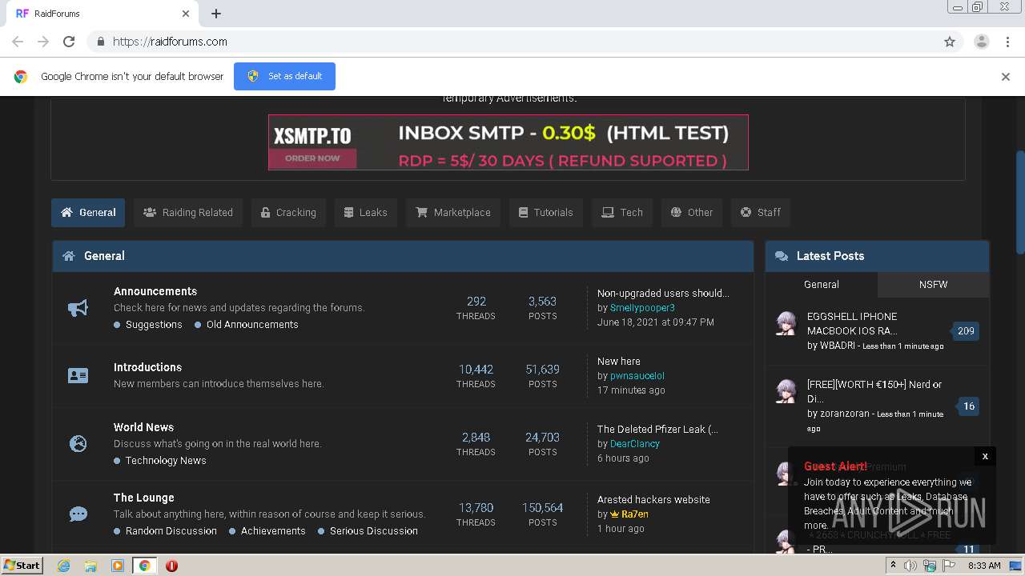Switch Latest Posts to the General tab
This screenshot has height=576, width=1025.
822,285
